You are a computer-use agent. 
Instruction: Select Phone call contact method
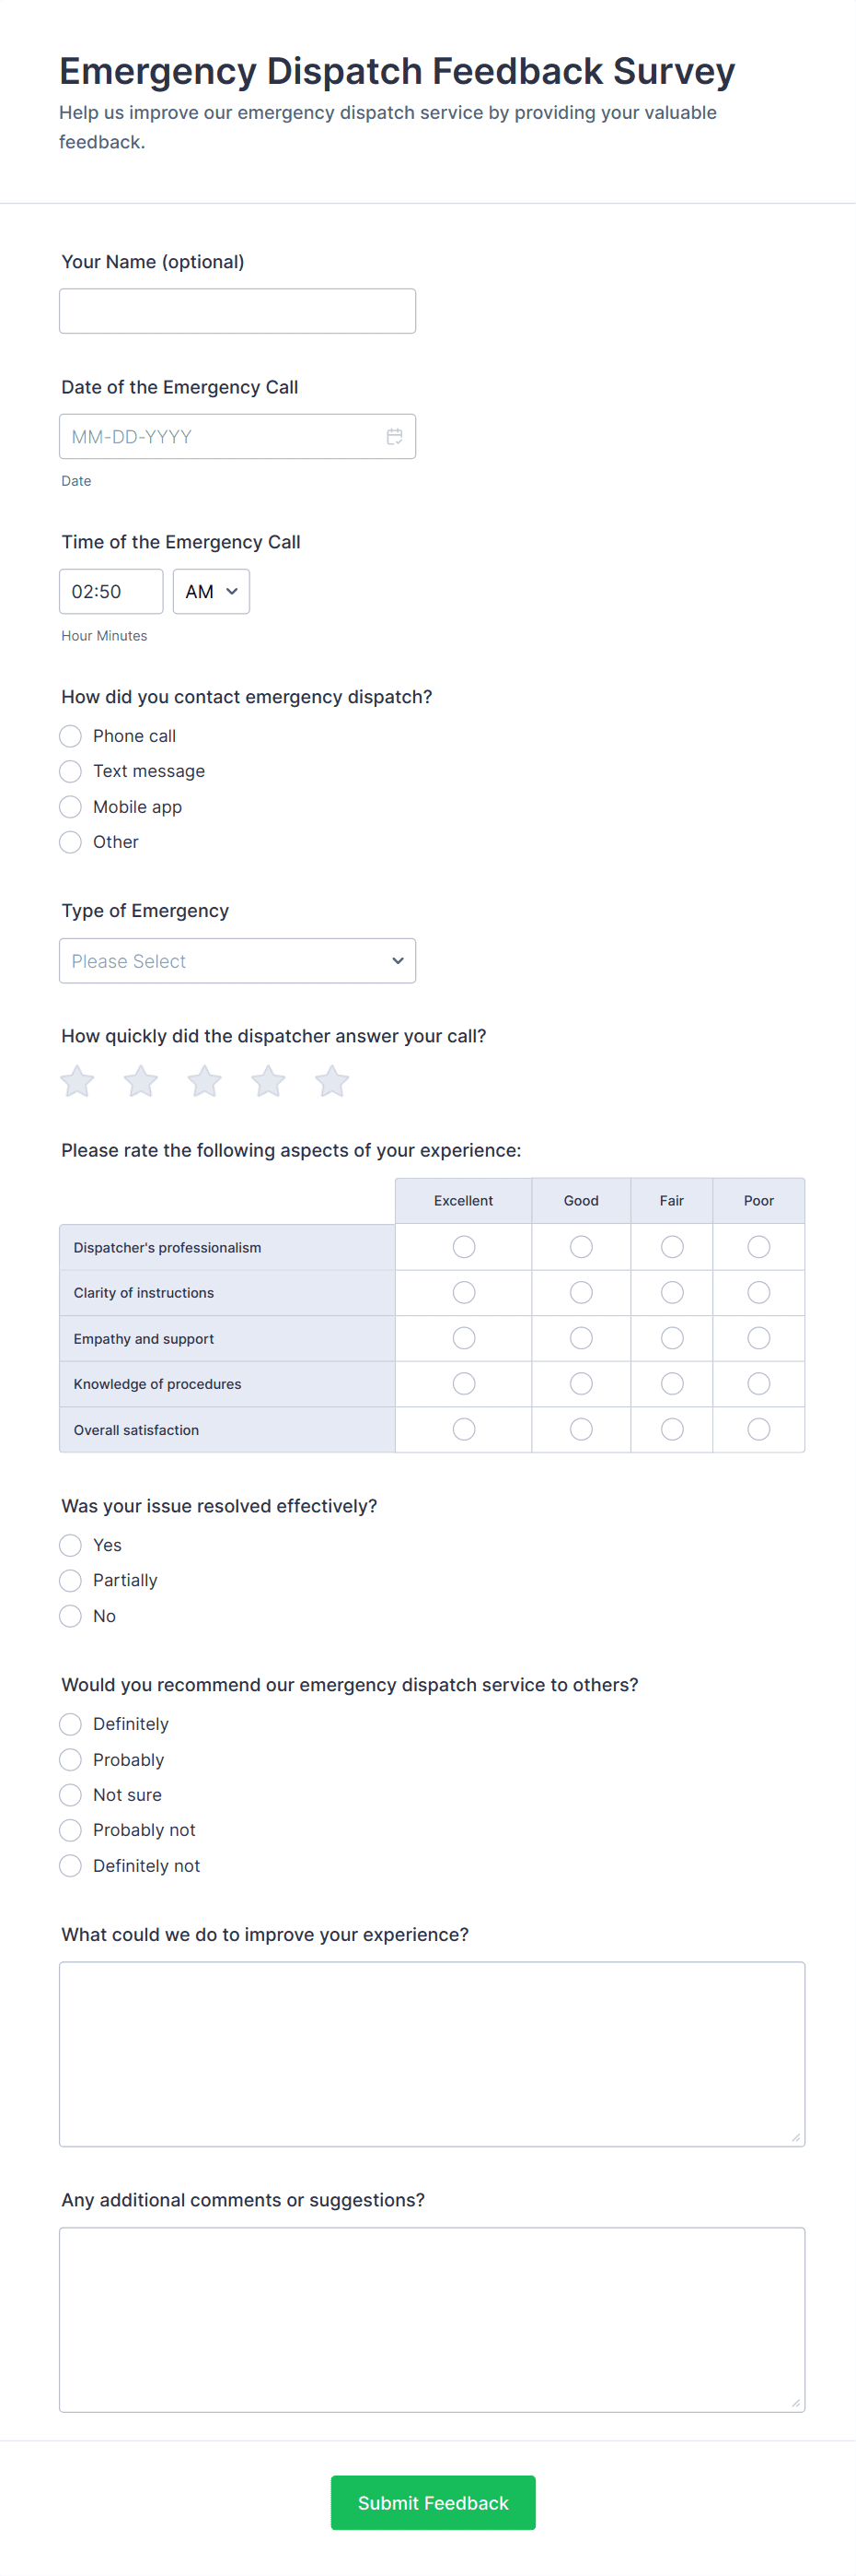click(71, 736)
